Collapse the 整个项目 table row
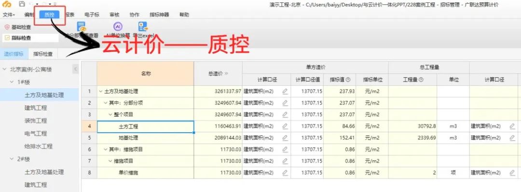The width and height of the screenshot is (521, 192). tap(110, 115)
